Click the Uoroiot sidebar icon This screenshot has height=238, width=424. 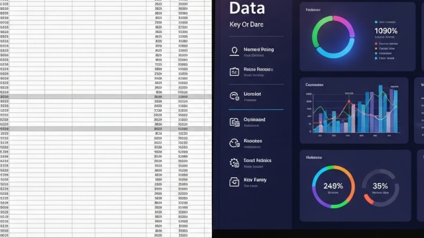coord(235,96)
